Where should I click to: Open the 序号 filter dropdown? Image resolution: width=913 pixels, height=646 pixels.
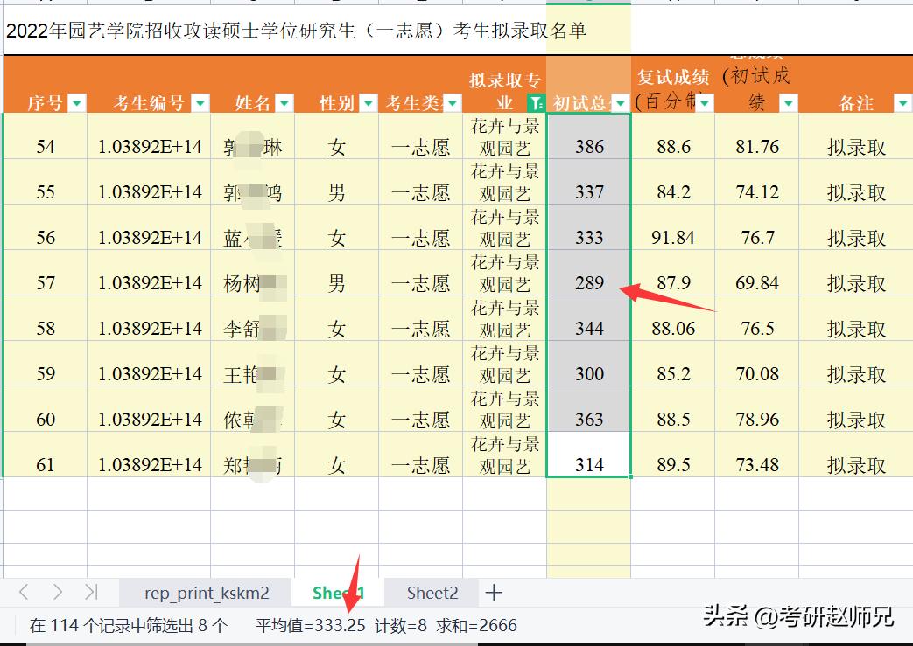pos(77,103)
